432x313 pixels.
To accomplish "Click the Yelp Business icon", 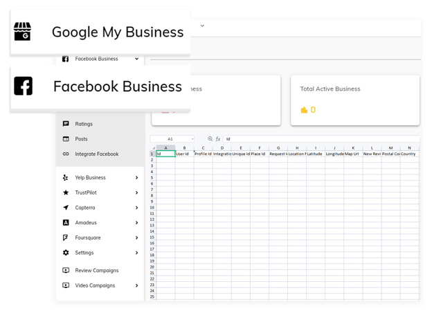I will click(x=66, y=178).
